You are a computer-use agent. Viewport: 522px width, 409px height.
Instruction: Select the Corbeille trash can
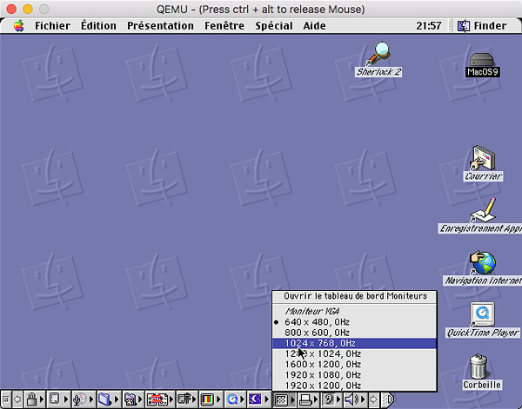482,372
